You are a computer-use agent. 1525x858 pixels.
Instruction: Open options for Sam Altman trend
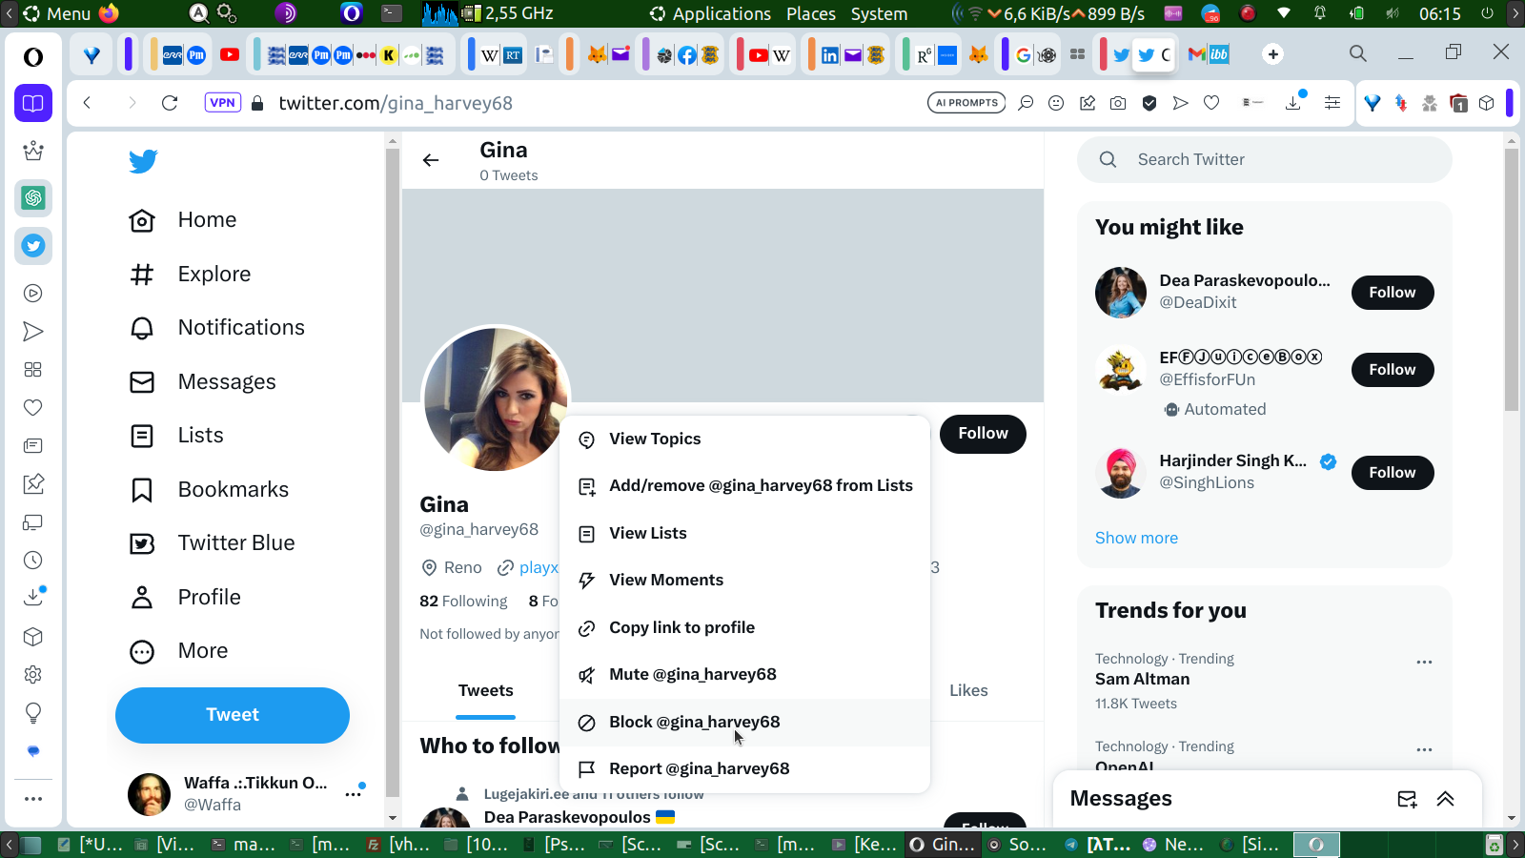coord(1424,662)
